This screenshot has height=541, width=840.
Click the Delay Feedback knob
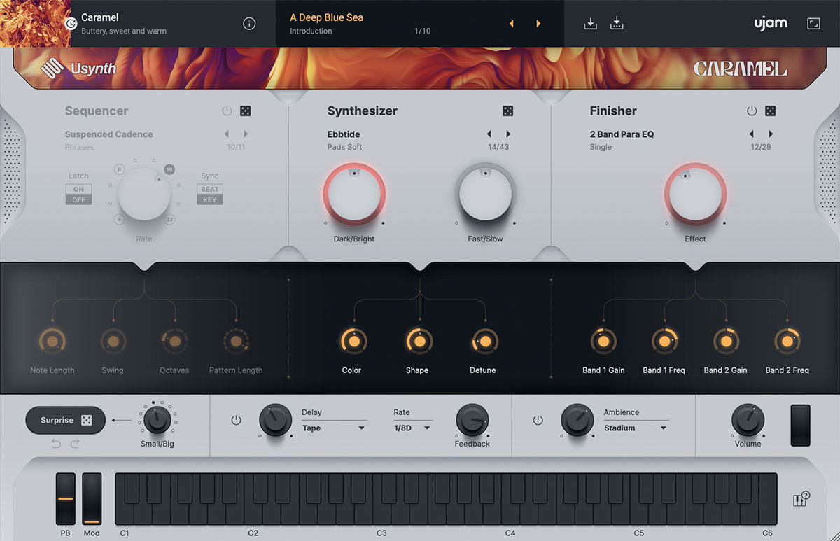pyautogui.click(x=472, y=421)
